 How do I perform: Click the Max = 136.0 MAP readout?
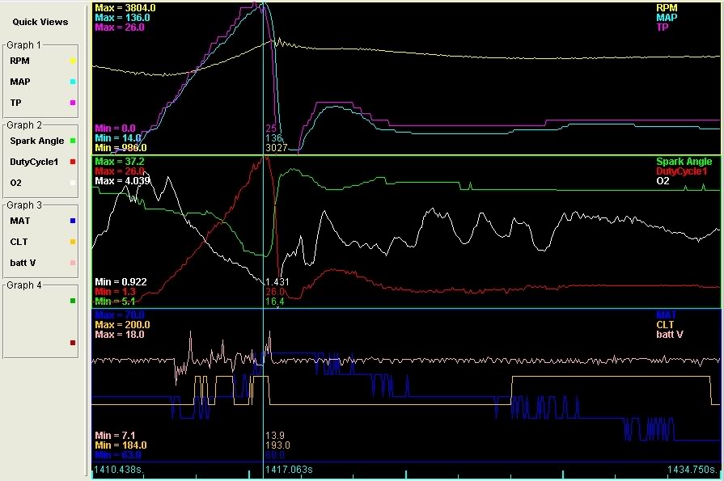click(122, 18)
